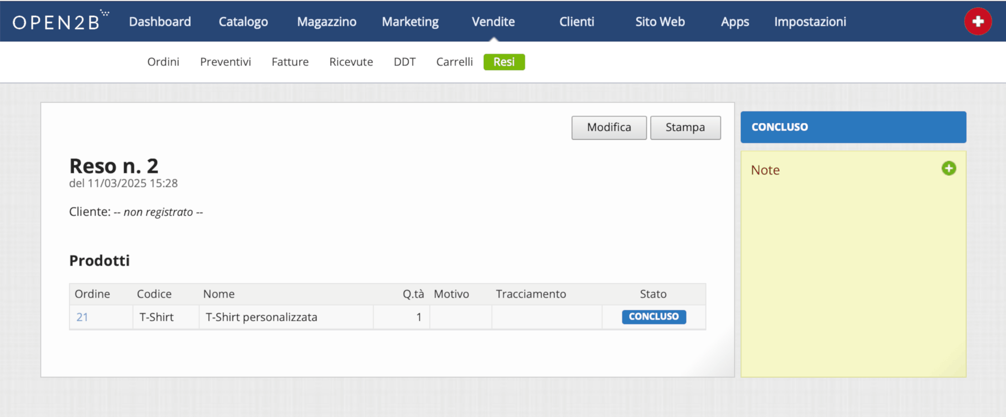Viewport: 1006px width, 417px height.
Task: Open the Dashboard menu
Action: tap(160, 21)
